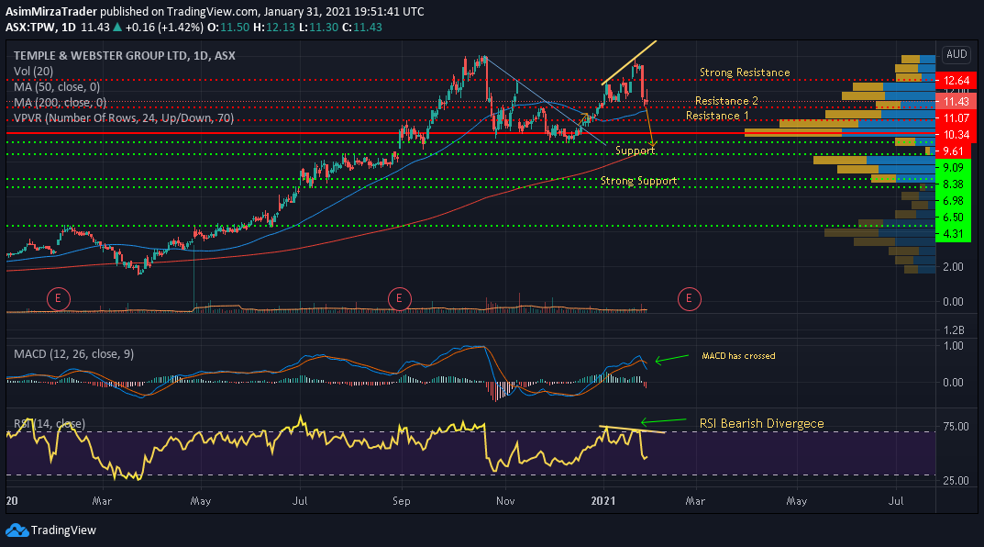Select the Vol (20) indicator label
Viewport: 984px width, 547px height.
(x=33, y=71)
